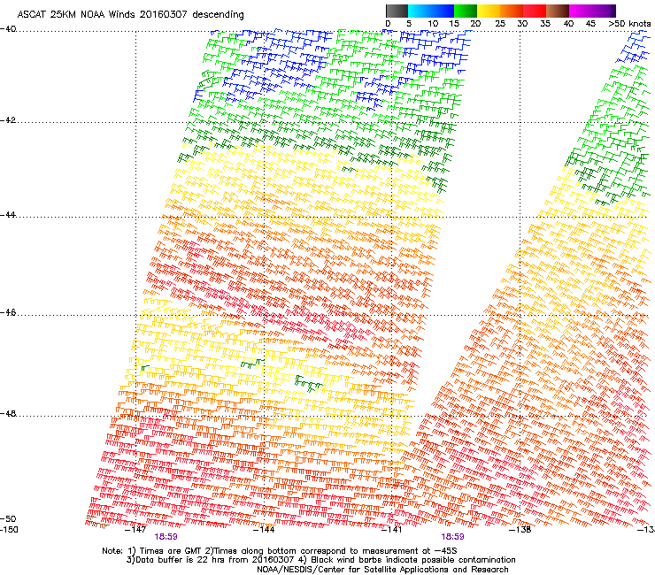Select the cyan 5–10 knot legend color

point(419,11)
